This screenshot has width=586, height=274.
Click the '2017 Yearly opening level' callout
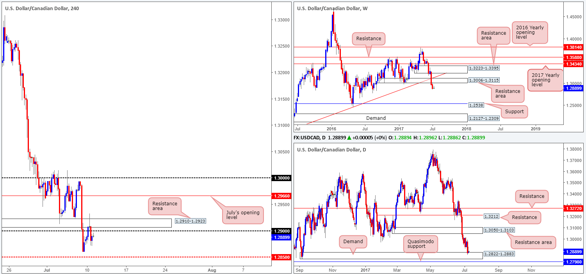(x=545, y=80)
